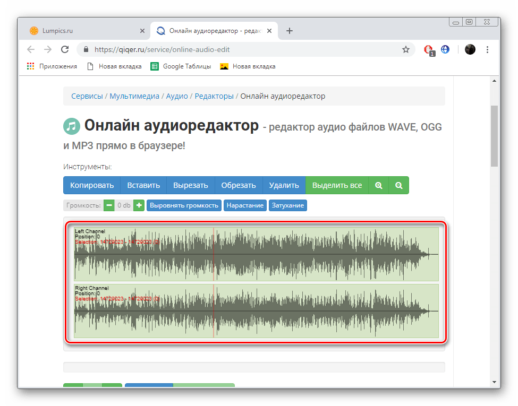Screen dimensions: 518x406
Task: Increase volume with the plus button
Action: point(139,205)
